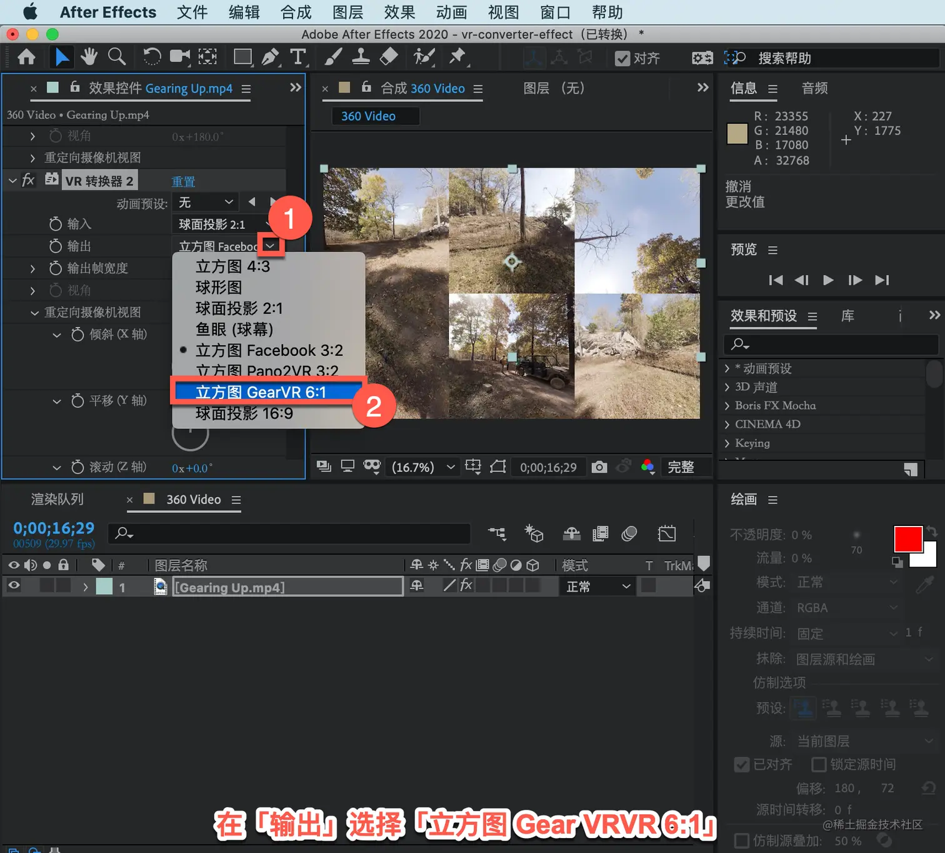The width and height of the screenshot is (945, 853).
Task: Select the Puppet Pin tool
Action: (x=457, y=57)
